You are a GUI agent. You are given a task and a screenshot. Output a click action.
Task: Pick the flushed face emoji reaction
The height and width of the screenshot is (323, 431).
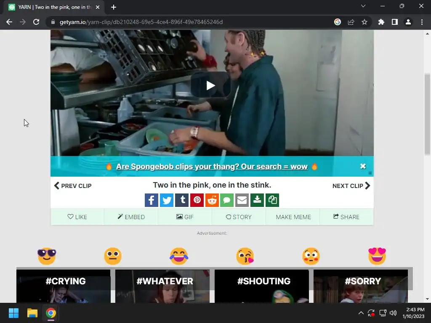pyautogui.click(x=311, y=256)
